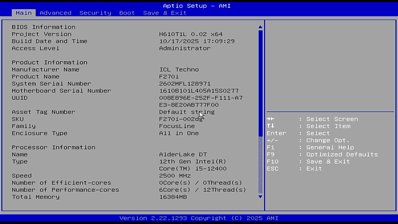The width and height of the screenshot is (398, 224).
Task: Select the UUID label
Action: click(x=19, y=98)
